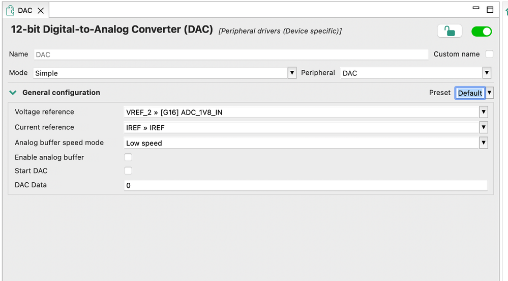Expand the Preset dropdown arrow

(x=489, y=93)
